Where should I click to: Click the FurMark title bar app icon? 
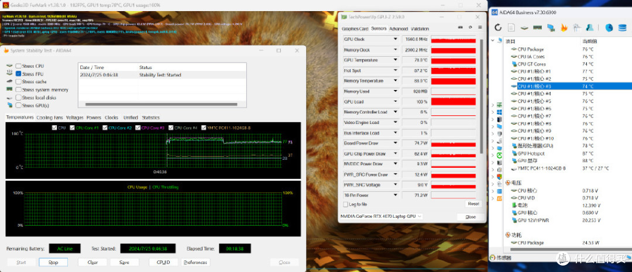[x=6, y=5]
